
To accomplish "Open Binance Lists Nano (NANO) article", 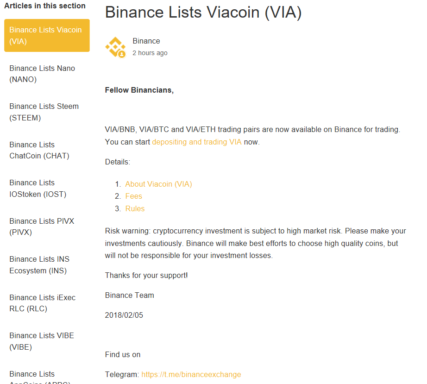I will [42, 74].
